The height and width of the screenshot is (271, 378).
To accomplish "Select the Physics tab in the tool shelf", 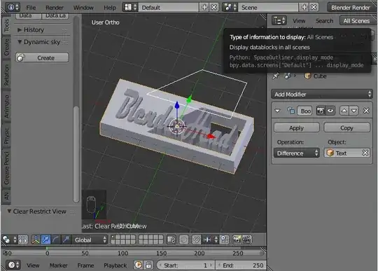I will (7, 136).
